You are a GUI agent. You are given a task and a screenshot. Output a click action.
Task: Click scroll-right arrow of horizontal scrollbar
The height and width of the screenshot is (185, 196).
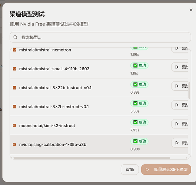tap(186, 158)
